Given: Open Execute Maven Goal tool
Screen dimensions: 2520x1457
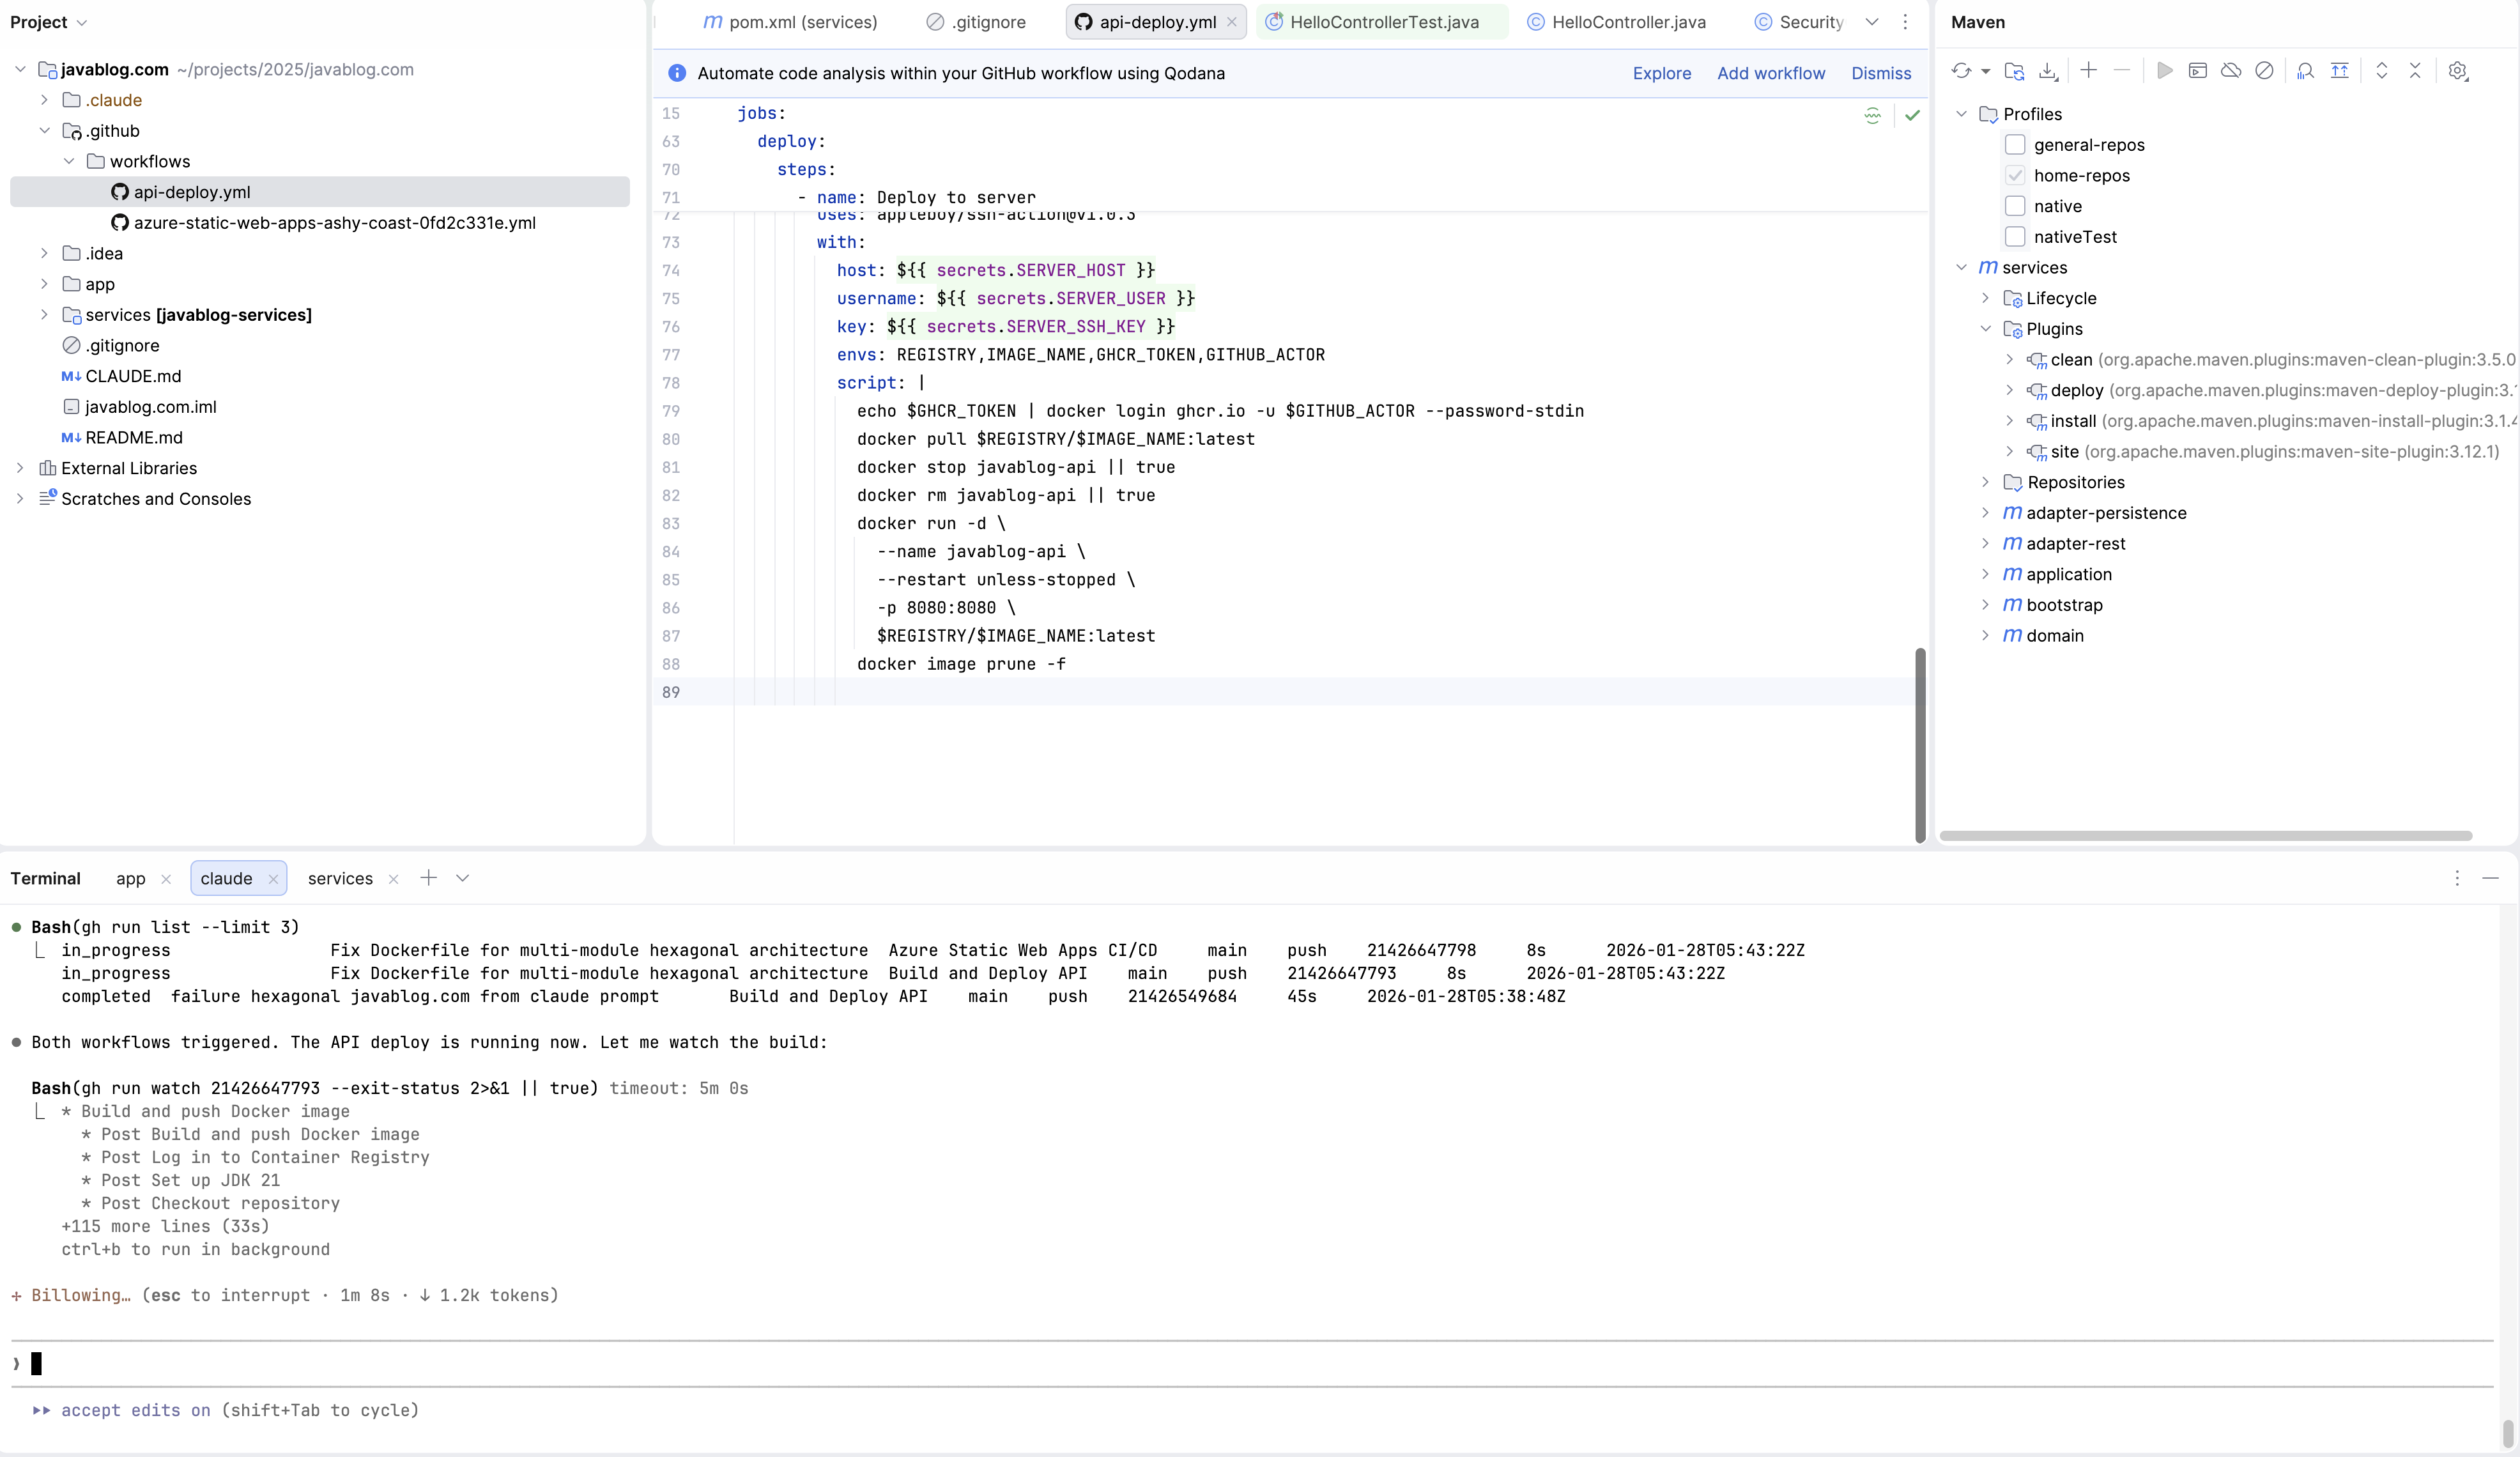Looking at the screenshot, I should coord(2198,71).
